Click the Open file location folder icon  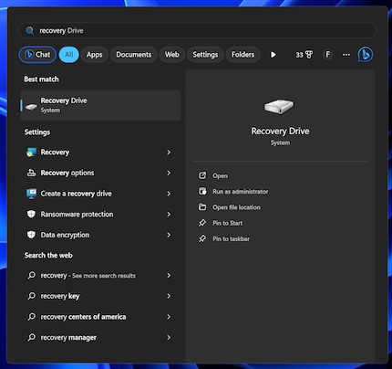click(202, 207)
